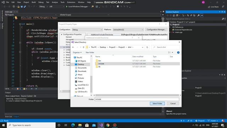Viewport: 227px width, 128px height.
Task: Refresh the folder listing in Select Directory
Action: pos(147,47)
